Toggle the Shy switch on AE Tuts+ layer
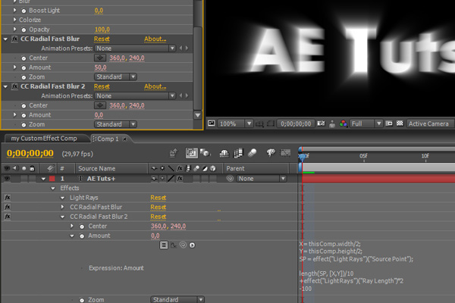The width and height of the screenshot is (455, 303). tap(154, 179)
